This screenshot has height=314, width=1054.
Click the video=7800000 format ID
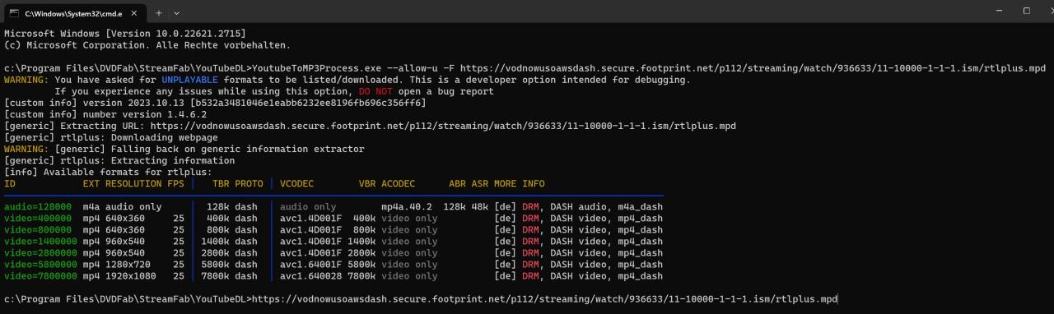40,275
